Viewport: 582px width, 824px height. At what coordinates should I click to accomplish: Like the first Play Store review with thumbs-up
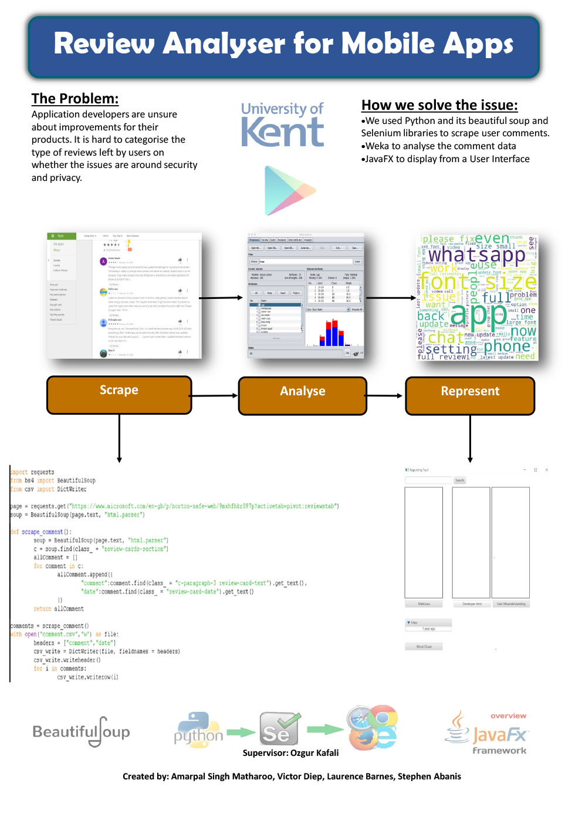point(180,260)
